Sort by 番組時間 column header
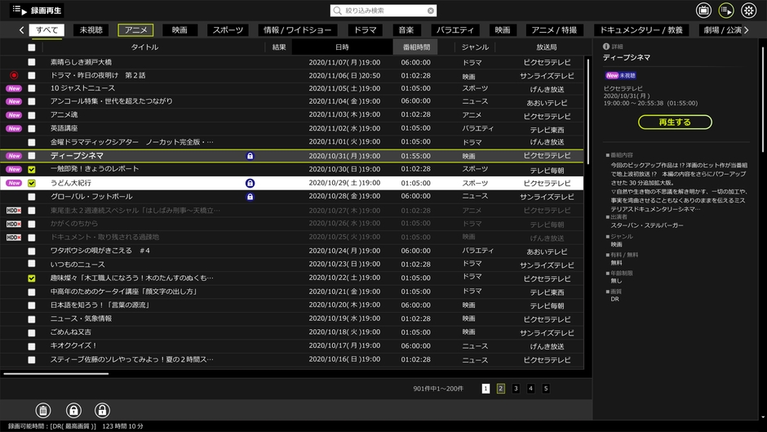 [415, 47]
